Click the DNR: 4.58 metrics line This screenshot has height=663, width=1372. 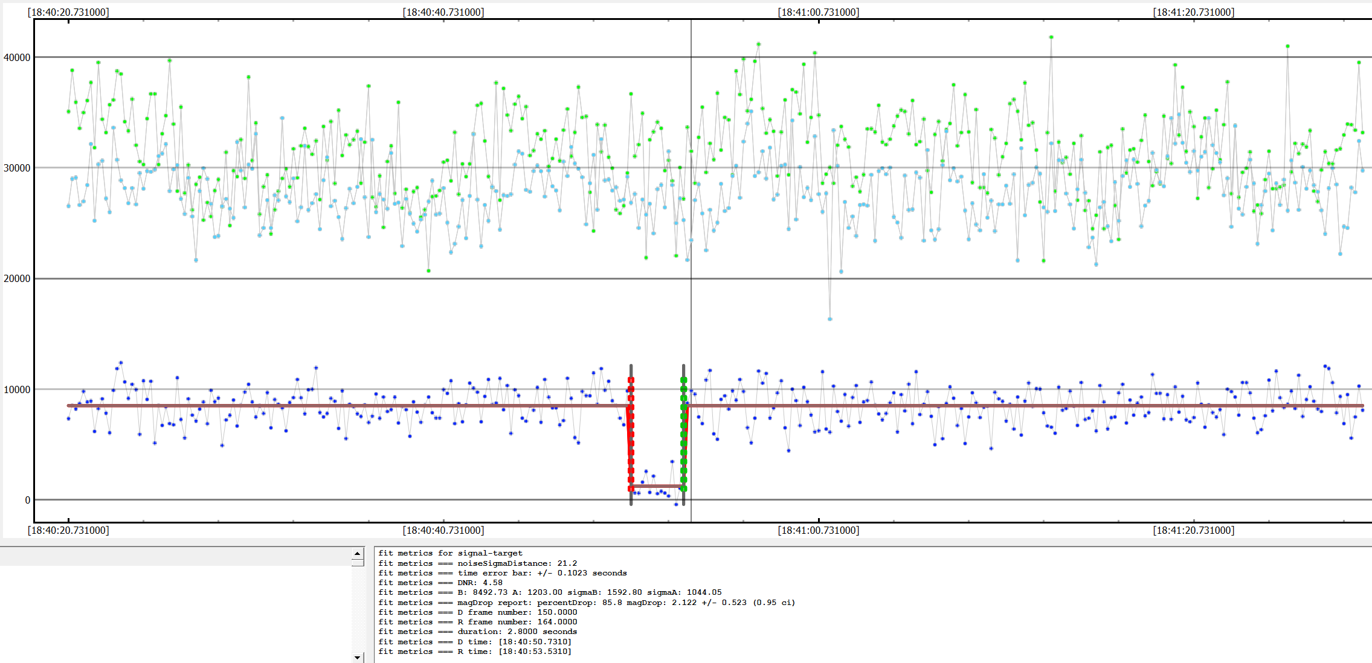point(440,583)
